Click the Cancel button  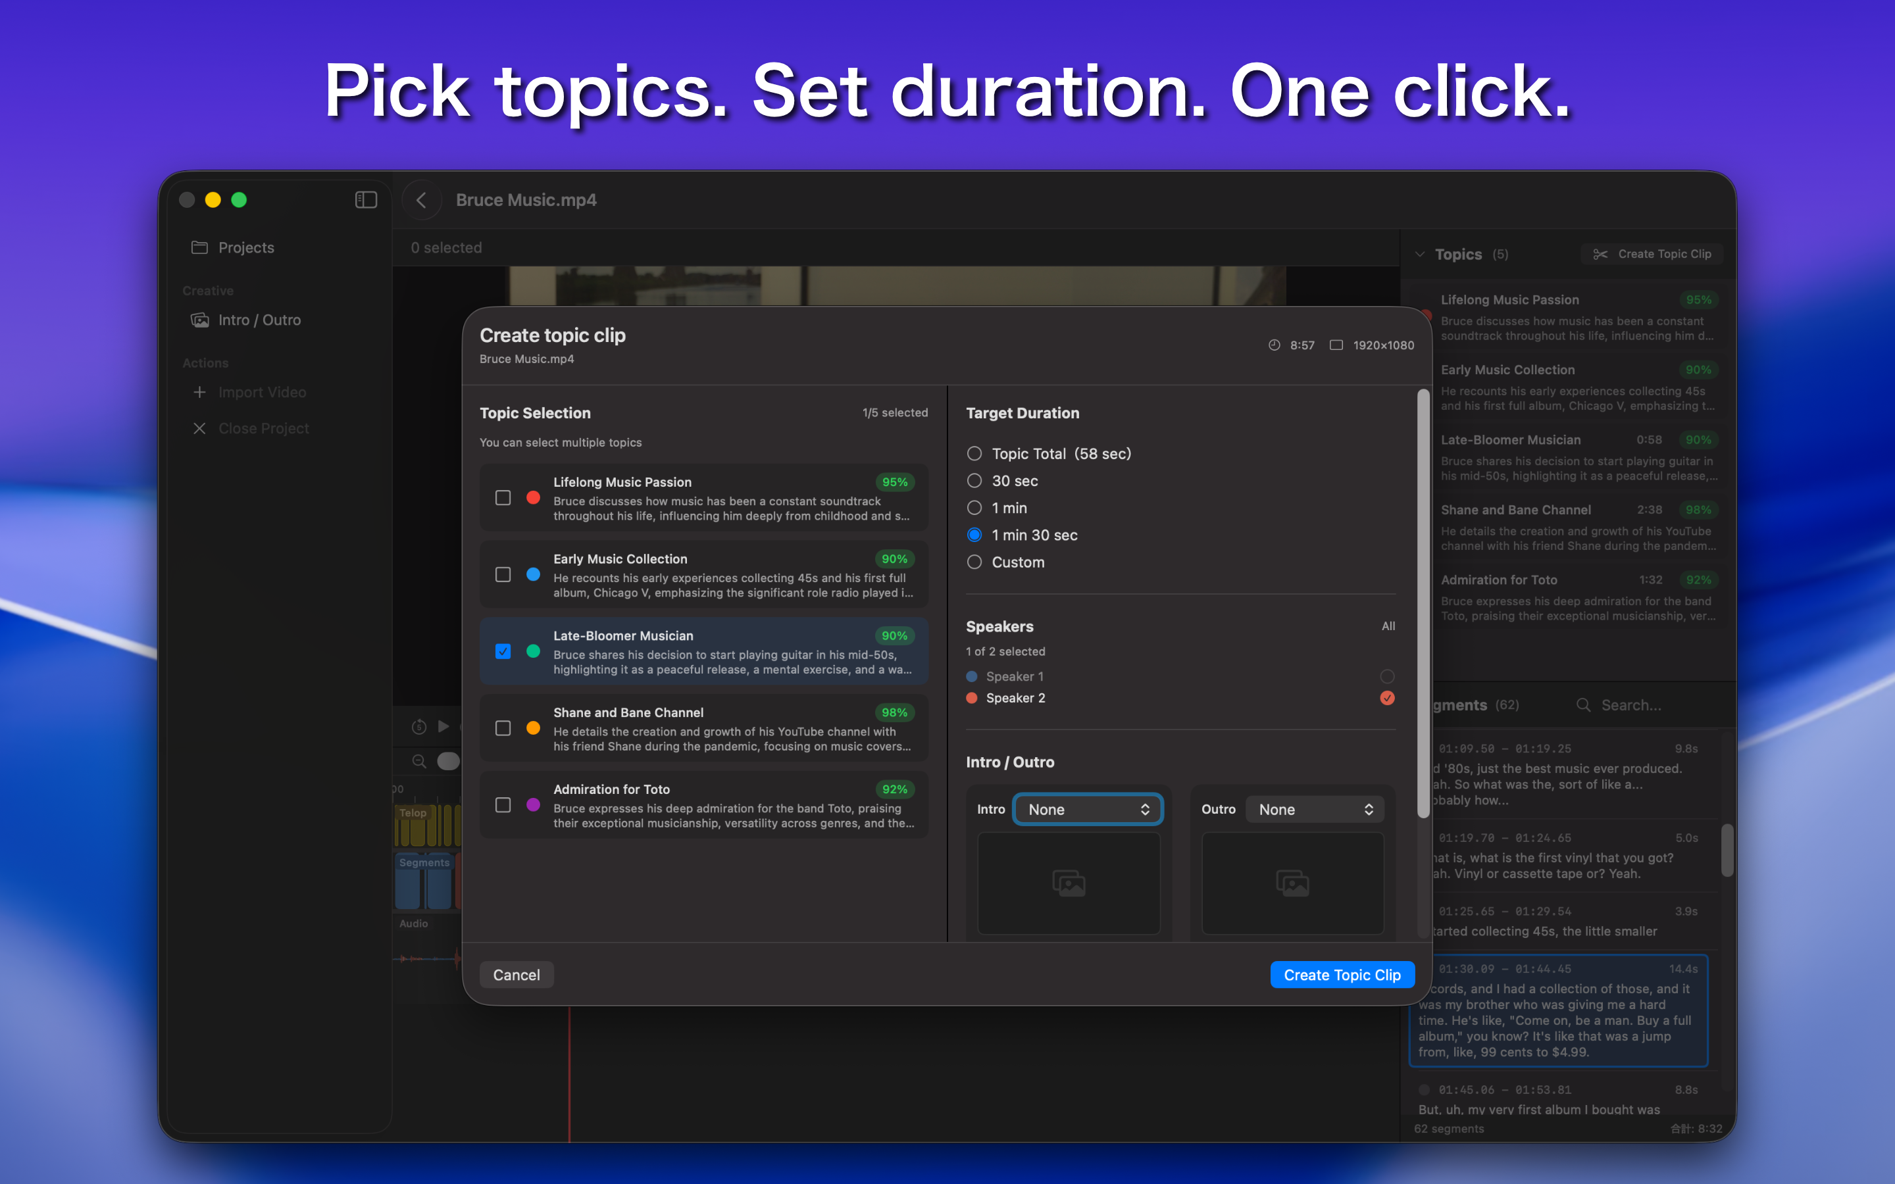(516, 975)
